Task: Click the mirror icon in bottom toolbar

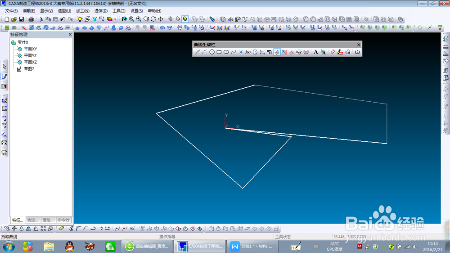Action: (x=28, y=229)
